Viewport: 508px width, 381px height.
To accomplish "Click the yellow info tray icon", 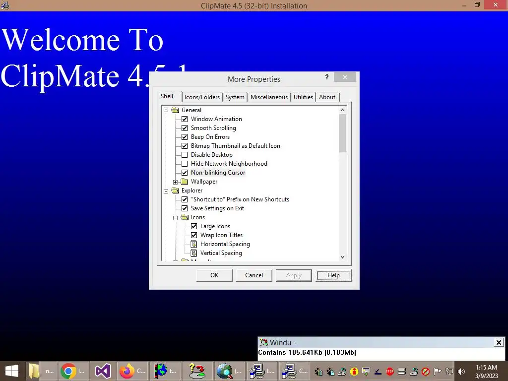I will coord(354,371).
